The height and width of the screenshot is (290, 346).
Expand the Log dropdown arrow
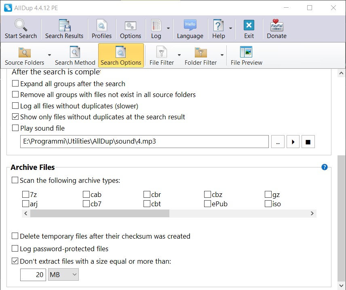point(169,28)
